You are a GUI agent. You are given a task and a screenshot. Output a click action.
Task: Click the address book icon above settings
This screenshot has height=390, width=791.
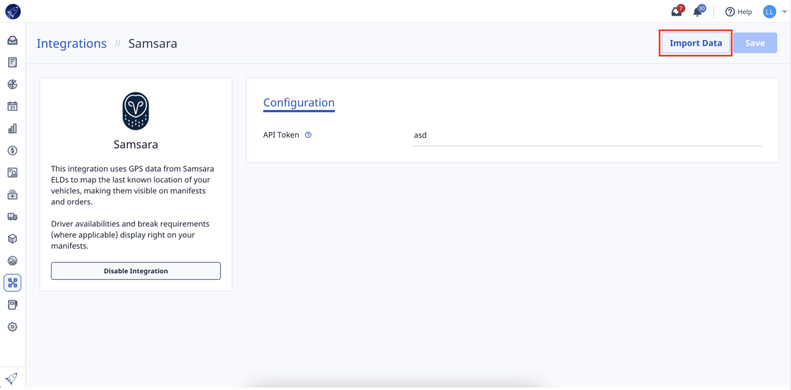click(12, 304)
